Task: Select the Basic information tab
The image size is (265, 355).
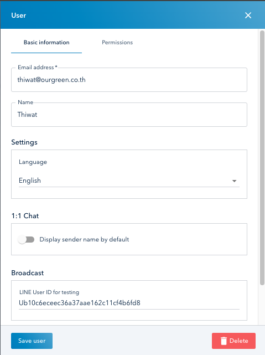Action: [46, 42]
